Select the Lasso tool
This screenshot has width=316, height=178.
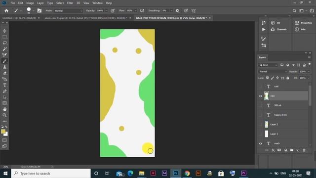tap(4, 43)
